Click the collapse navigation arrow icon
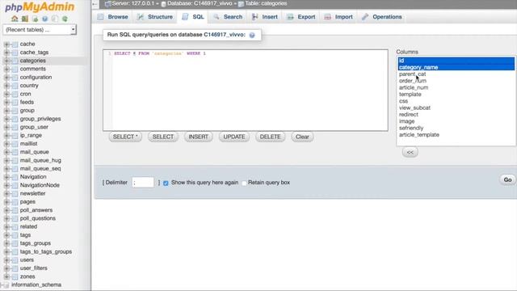The height and width of the screenshot is (291, 517). point(95,4)
